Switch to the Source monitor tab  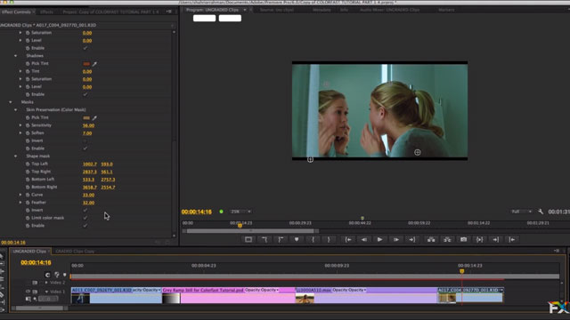click(277, 10)
